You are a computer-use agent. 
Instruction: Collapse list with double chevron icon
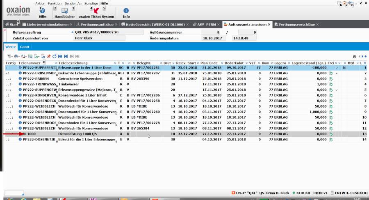(365, 63)
